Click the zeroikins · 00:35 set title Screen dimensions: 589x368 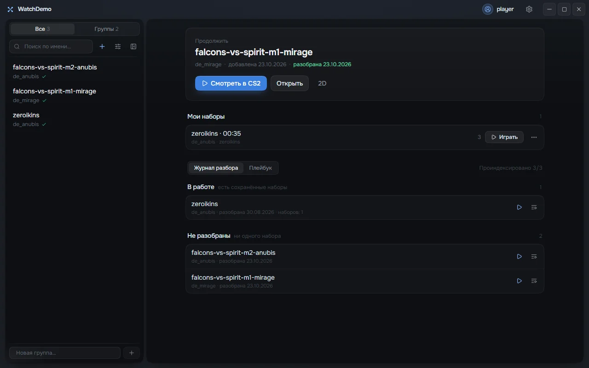(x=216, y=133)
